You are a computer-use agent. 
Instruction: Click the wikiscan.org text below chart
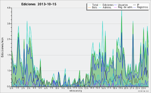[x=75, y=91]
